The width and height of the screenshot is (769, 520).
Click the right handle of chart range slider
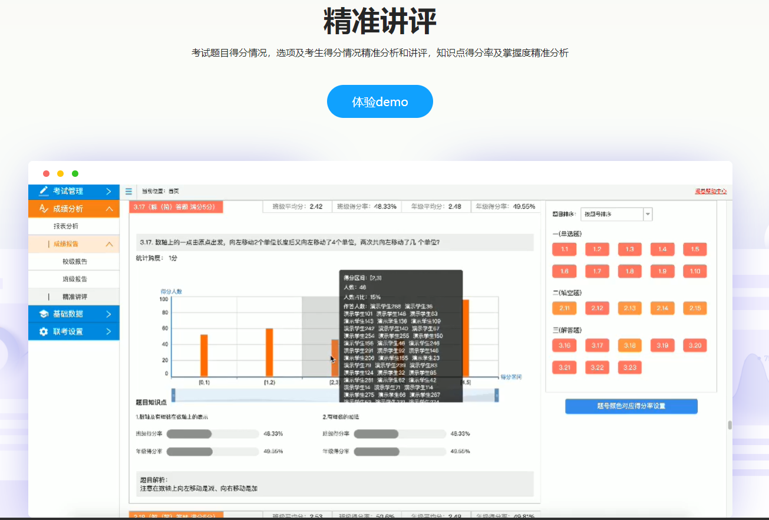(497, 395)
